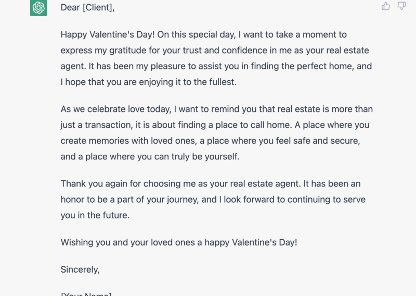Screen dimensions: 416x296
Task: Give the response a thumbs up
Action: point(386,6)
